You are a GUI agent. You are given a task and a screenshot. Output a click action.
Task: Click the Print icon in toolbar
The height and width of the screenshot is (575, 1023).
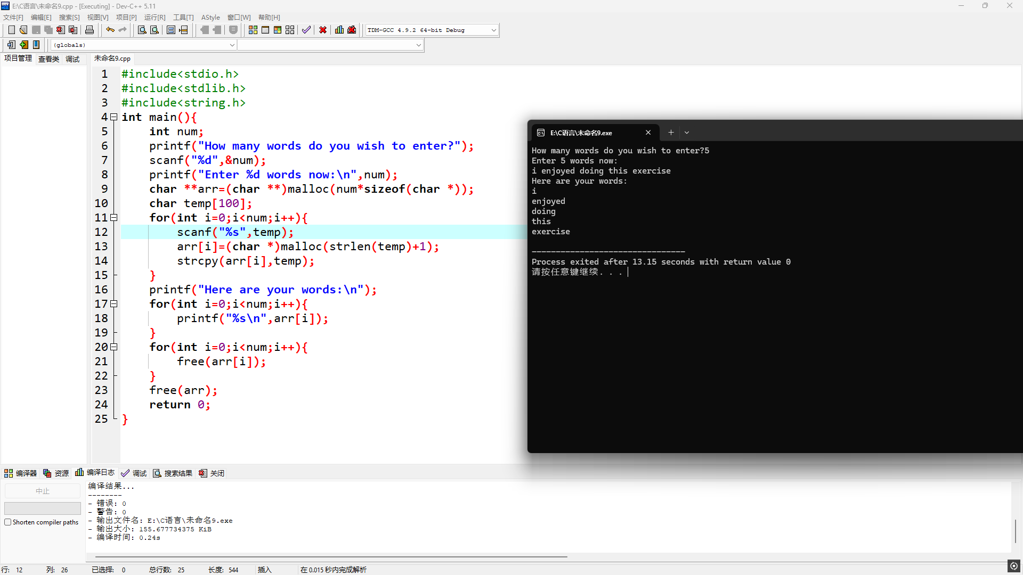coord(90,30)
